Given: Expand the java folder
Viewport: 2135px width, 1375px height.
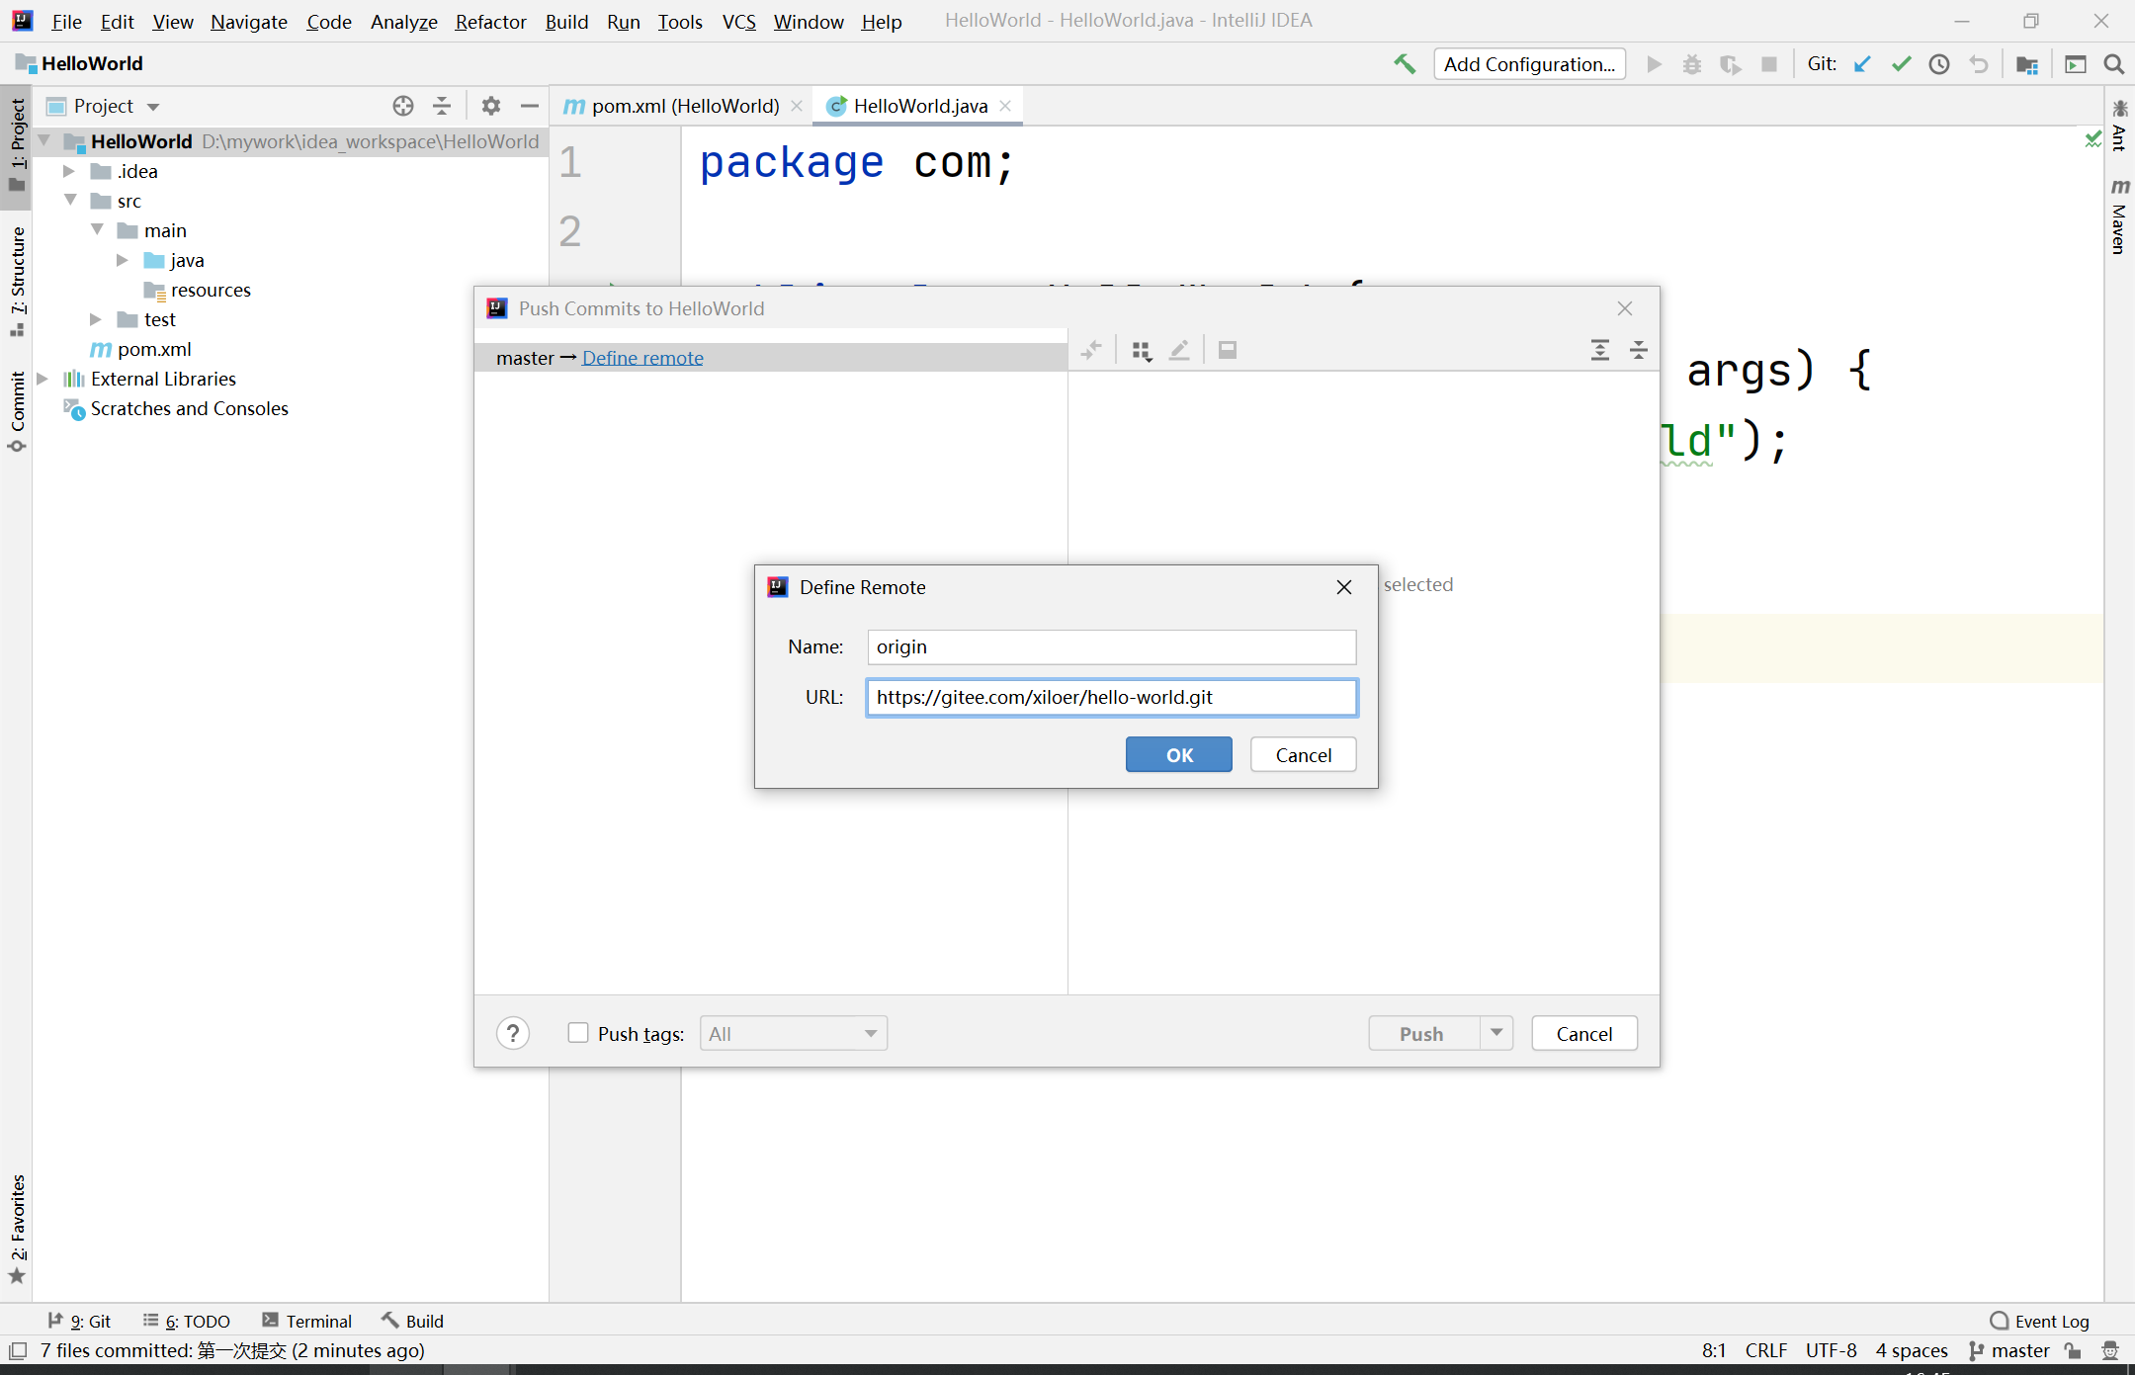Looking at the screenshot, I should [123, 260].
